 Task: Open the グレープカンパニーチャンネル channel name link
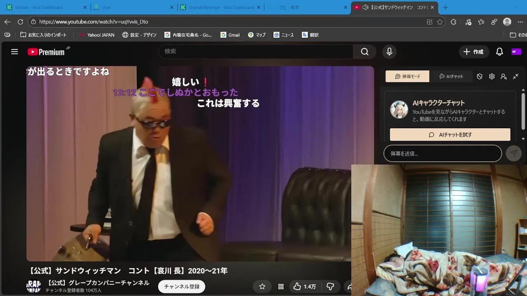[98, 283]
